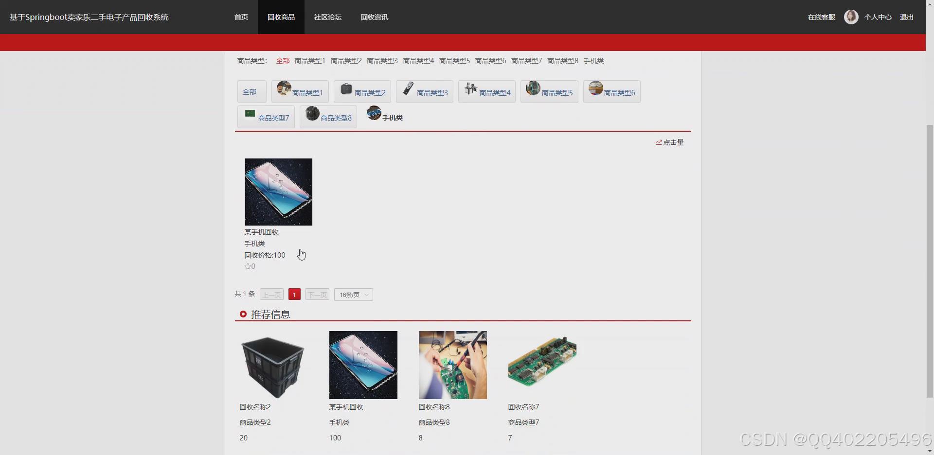Switch to the 社区论坛 tab
Screen dimensions: 934x455
pyautogui.click(x=327, y=17)
